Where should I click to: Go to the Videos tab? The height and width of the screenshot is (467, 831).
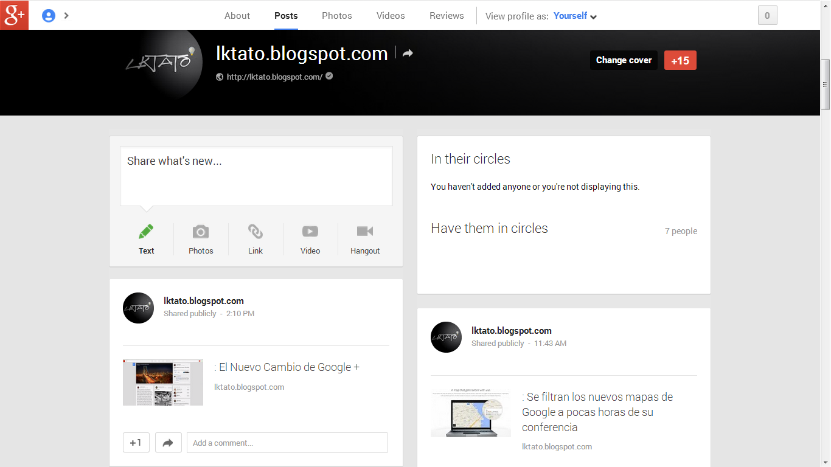[x=391, y=16]
